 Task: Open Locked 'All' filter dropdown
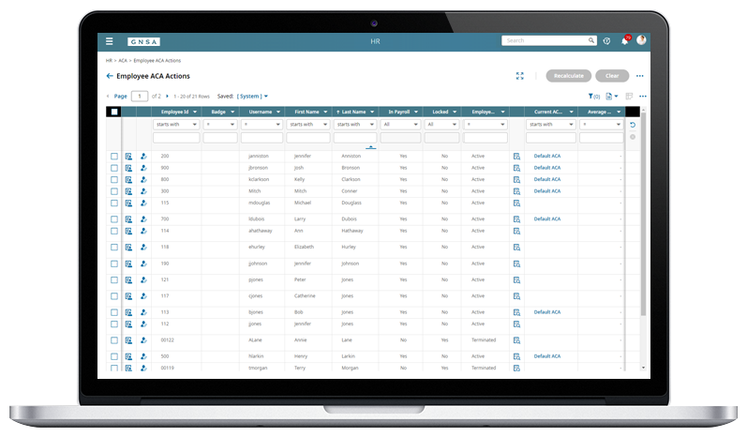(x=441, y=125)
